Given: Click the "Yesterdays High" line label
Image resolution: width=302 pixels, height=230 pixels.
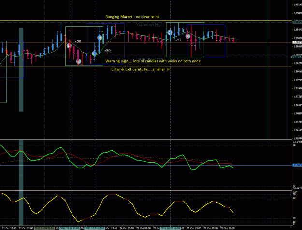Looking at the screenshot, I should pos(149,25).
